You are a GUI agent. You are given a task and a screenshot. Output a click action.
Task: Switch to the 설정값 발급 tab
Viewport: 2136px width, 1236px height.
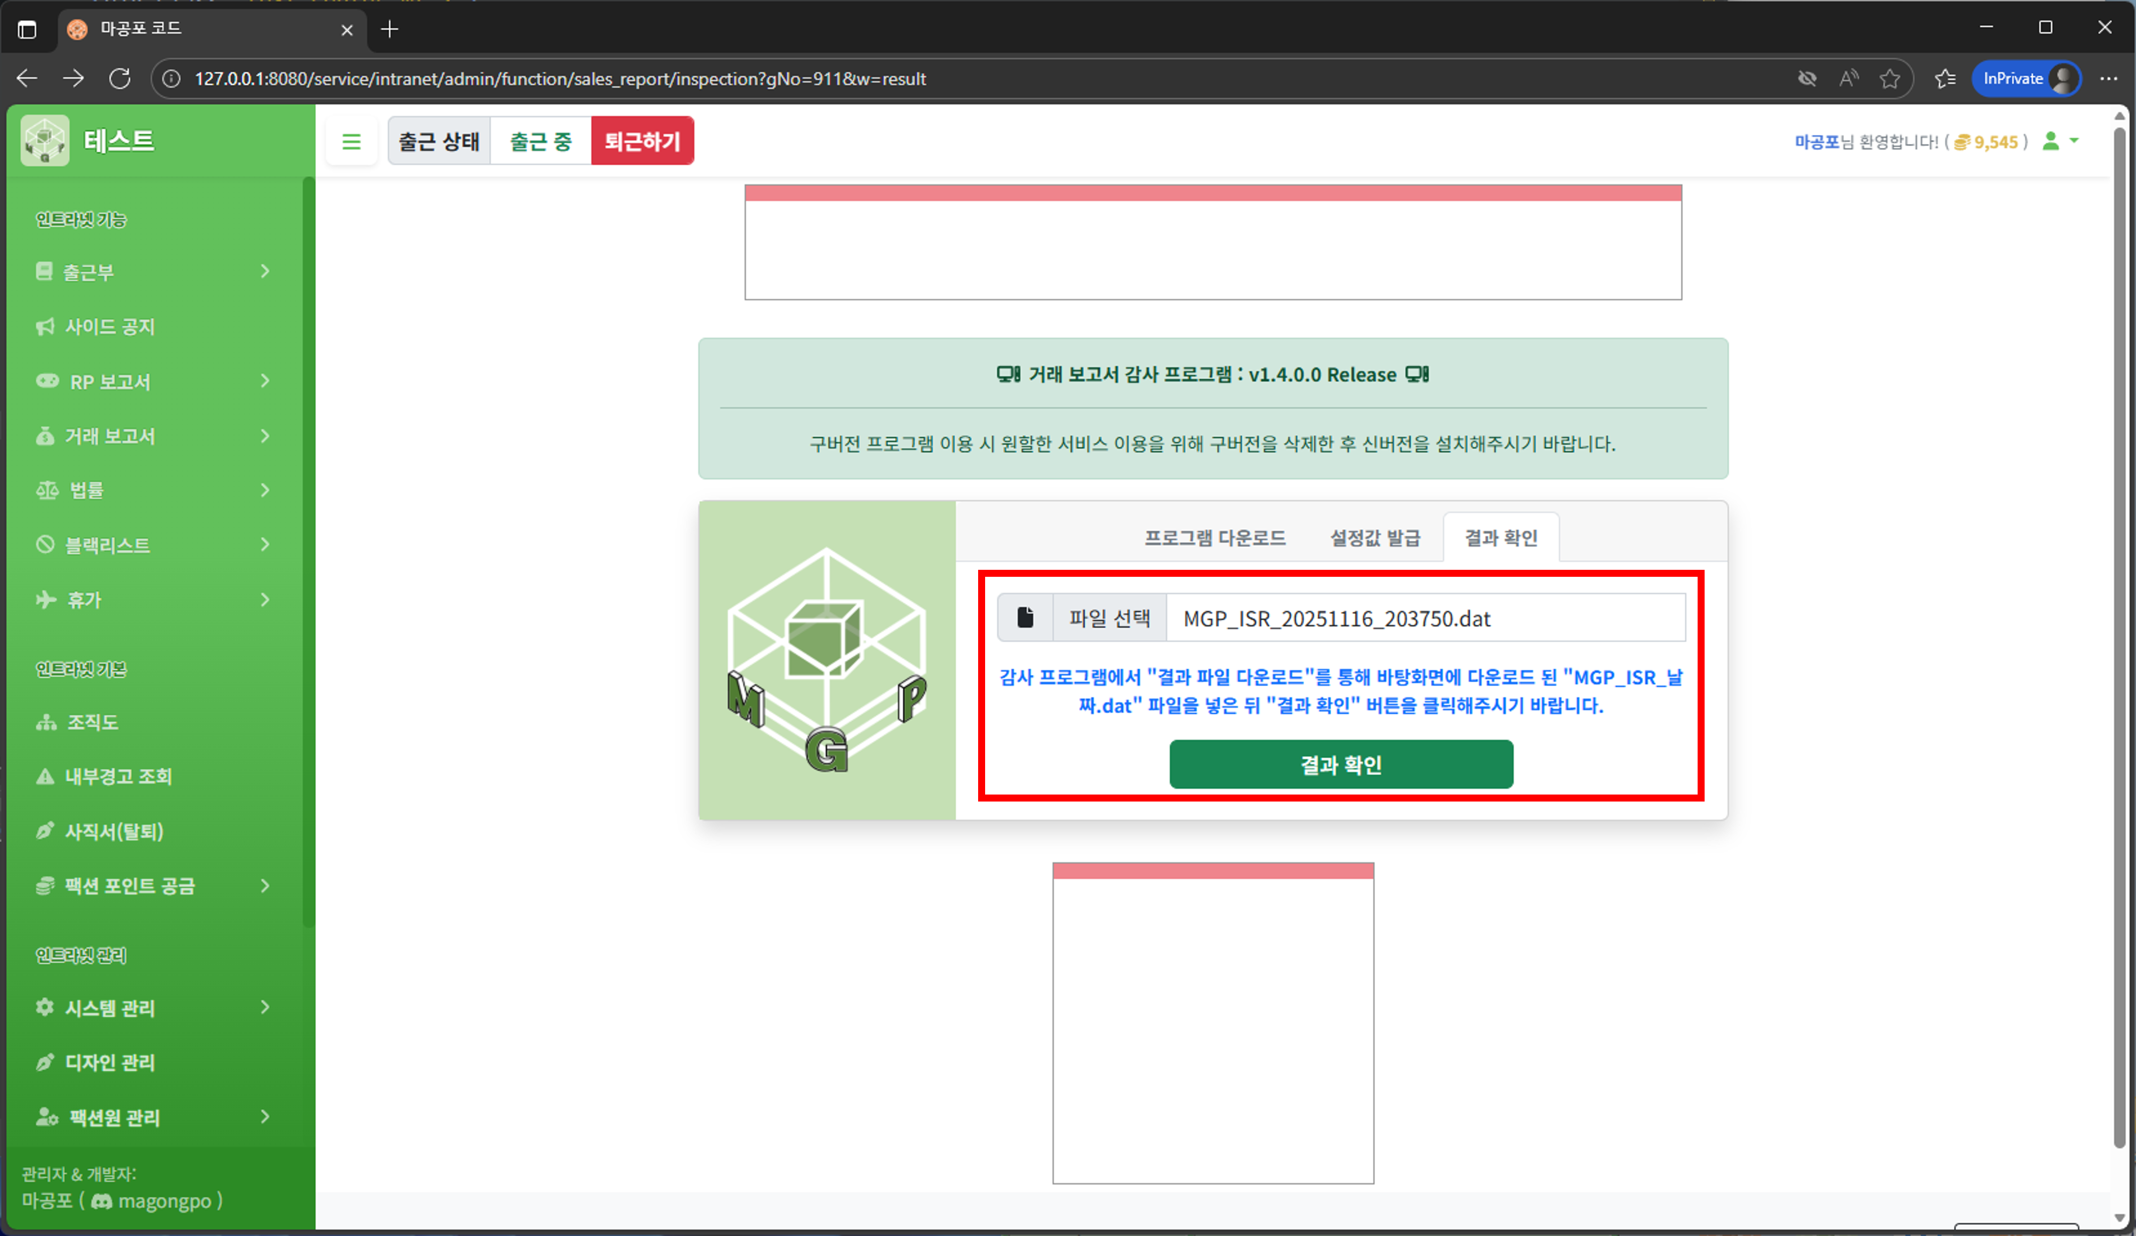tap(1374, 537)
